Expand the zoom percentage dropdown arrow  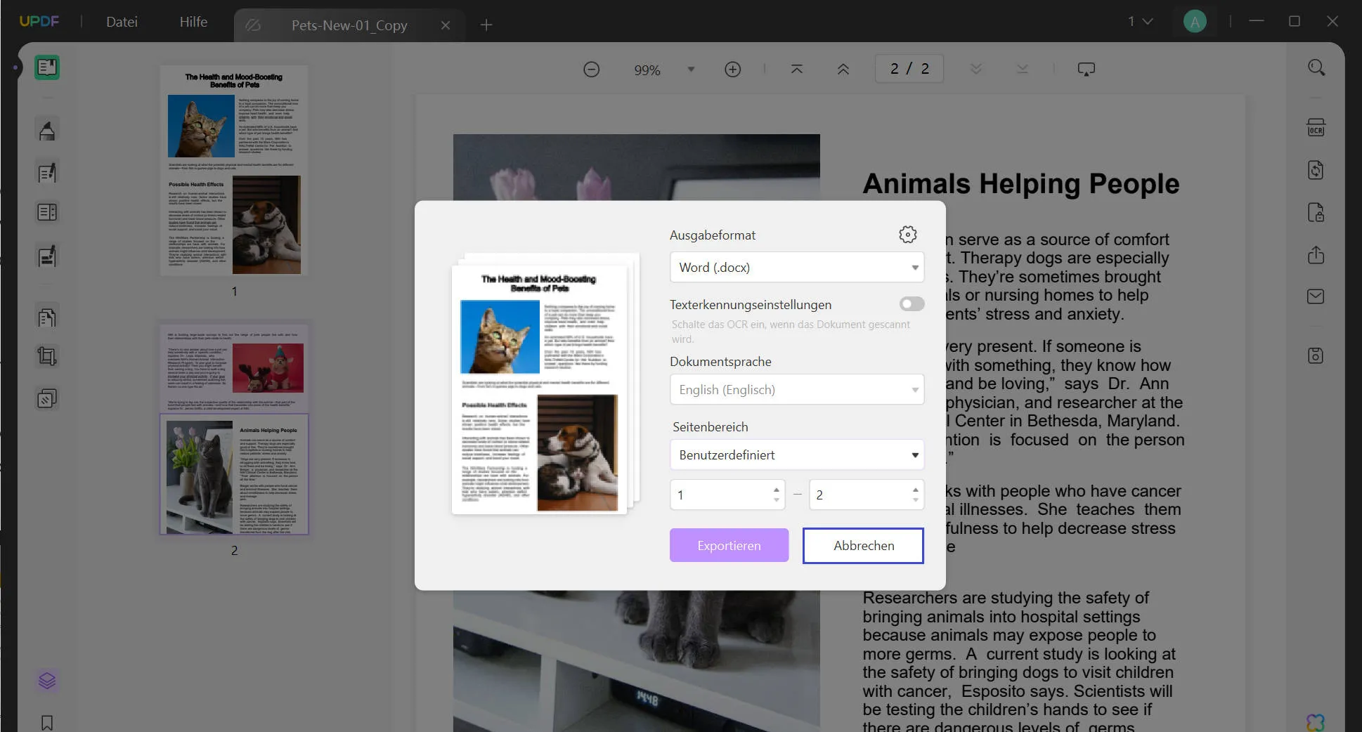click(x=691, y=70)
